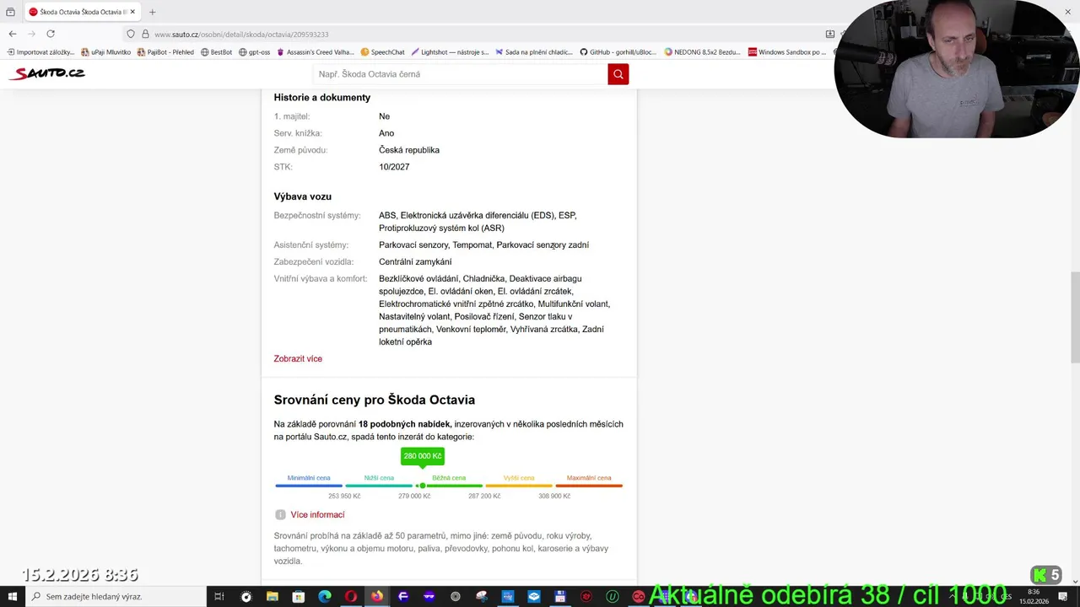Image resolution: width=1080 pixels, height=607 pixels.
Task: Open Microsoft Store from the taskbar
Action: 298,597
